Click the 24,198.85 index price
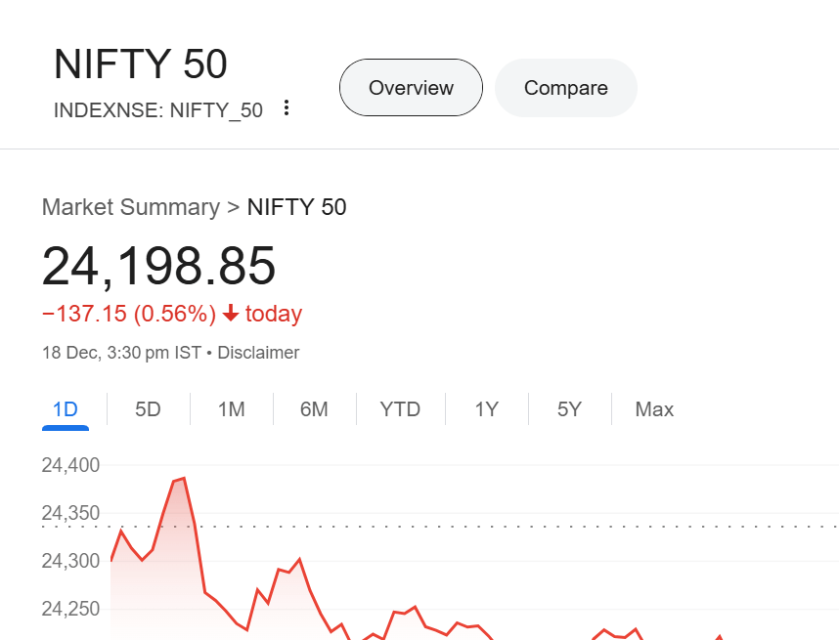This screenshot has height=640, width=839. pos(158,265)
